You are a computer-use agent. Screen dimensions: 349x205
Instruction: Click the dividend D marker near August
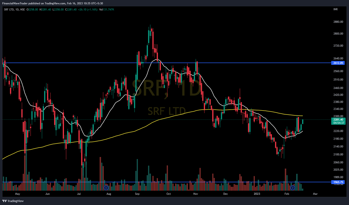[x=106, y=188]
